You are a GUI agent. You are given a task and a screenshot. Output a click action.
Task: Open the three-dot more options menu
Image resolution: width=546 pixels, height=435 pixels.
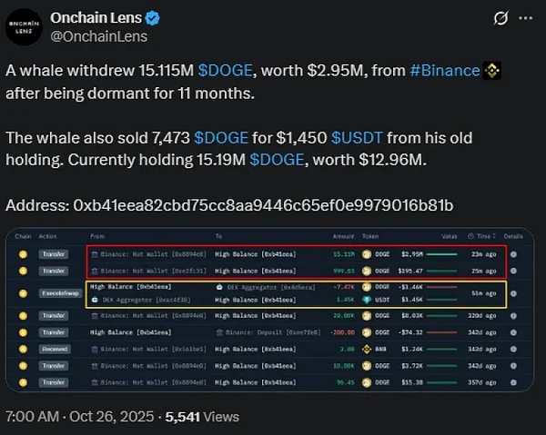526,18
